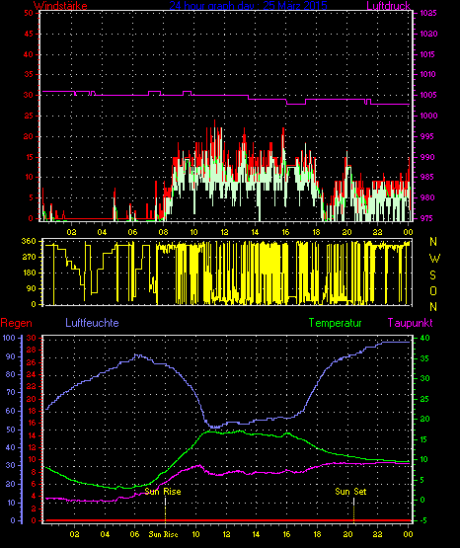Click the 1005 pressure axis value
Image resolution: width=460 pixels, height=548 pixels.
[428, 95]
